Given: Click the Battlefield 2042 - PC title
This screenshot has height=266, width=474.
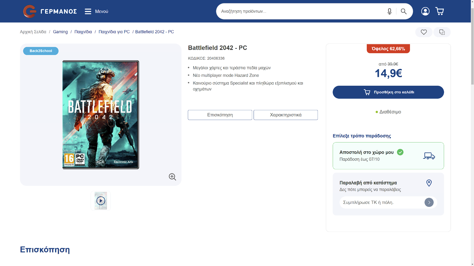Looking at the screenshot, I should (217, 48).
